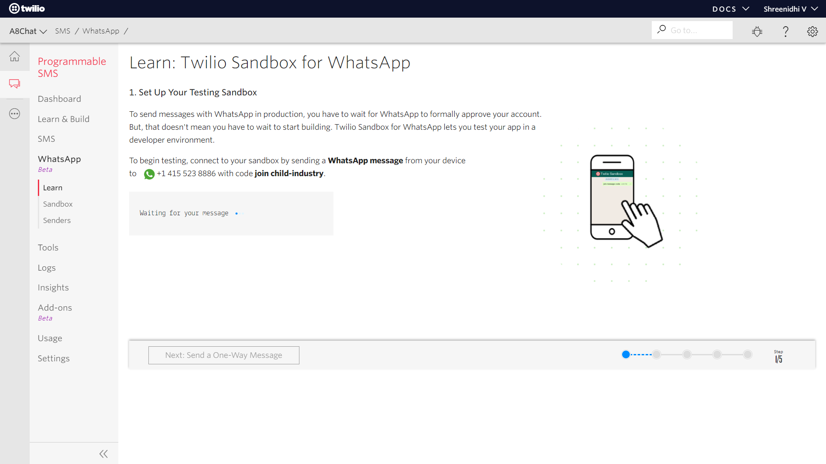This screenshot has height=464, width=826.
Task: Click the WhatsApp green logo icon
Action: tap(149, 174)
